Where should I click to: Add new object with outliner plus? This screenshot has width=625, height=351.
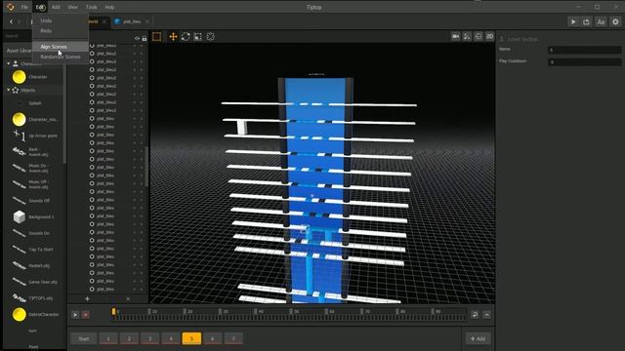[x=87, y=299]
